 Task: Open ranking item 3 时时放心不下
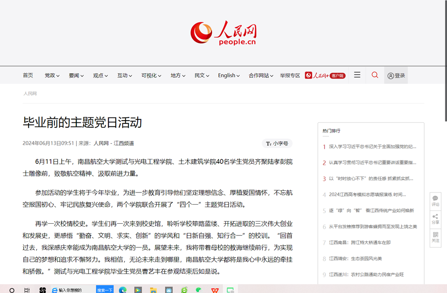[x=371, y=179]
